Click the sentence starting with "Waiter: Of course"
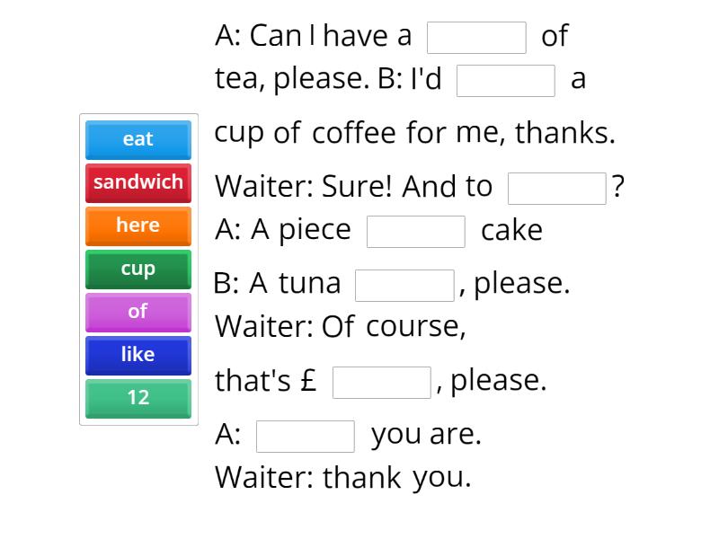Screen dimensions: 719x539 pyautogui.click(x=342, y=326)
